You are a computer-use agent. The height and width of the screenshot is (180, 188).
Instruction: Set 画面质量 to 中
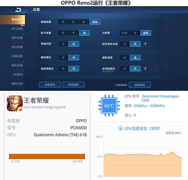click(73, 22)
